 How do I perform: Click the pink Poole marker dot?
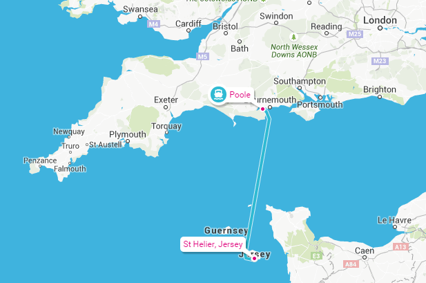point(263,109)
